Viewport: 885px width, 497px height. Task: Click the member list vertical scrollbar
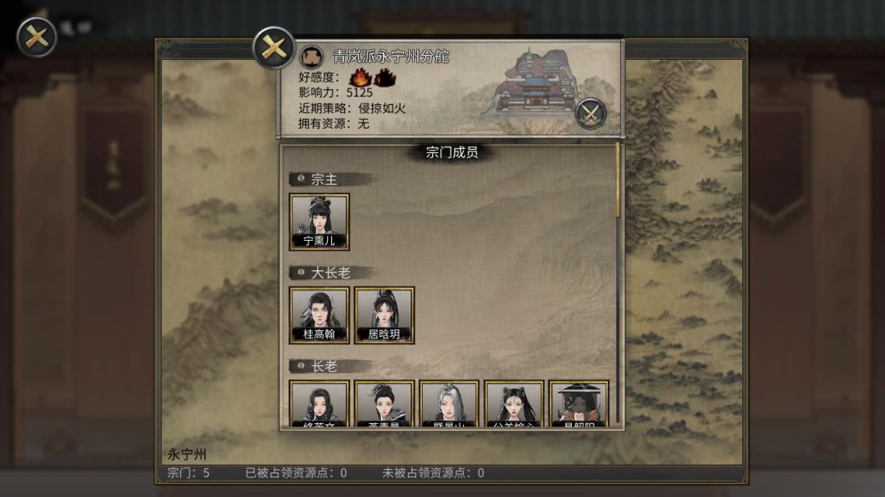coord(618,180)
